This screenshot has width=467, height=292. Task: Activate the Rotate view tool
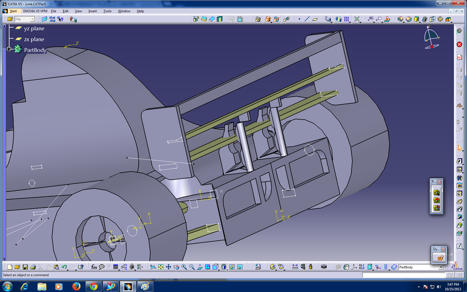click(x=176, y=267)
